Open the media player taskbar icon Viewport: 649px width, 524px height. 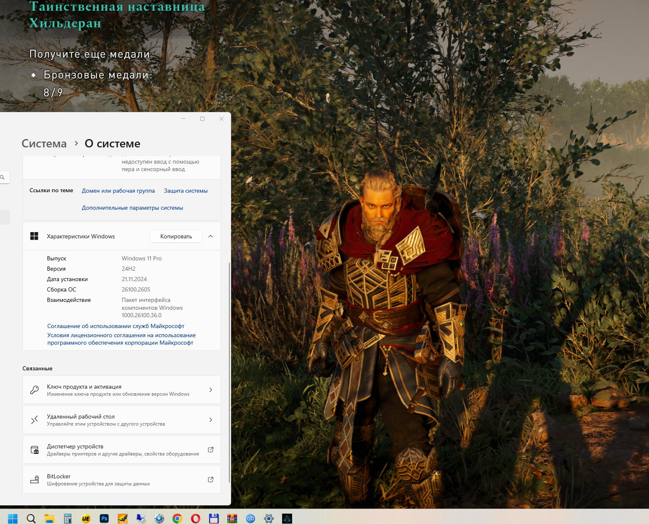(159, 519)
